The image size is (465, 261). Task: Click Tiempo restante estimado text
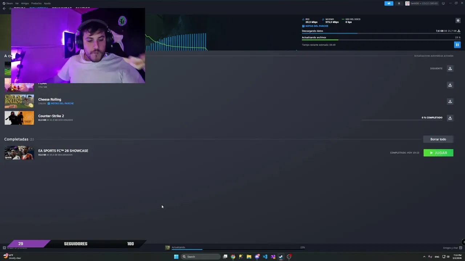click(x=319, y=45)
